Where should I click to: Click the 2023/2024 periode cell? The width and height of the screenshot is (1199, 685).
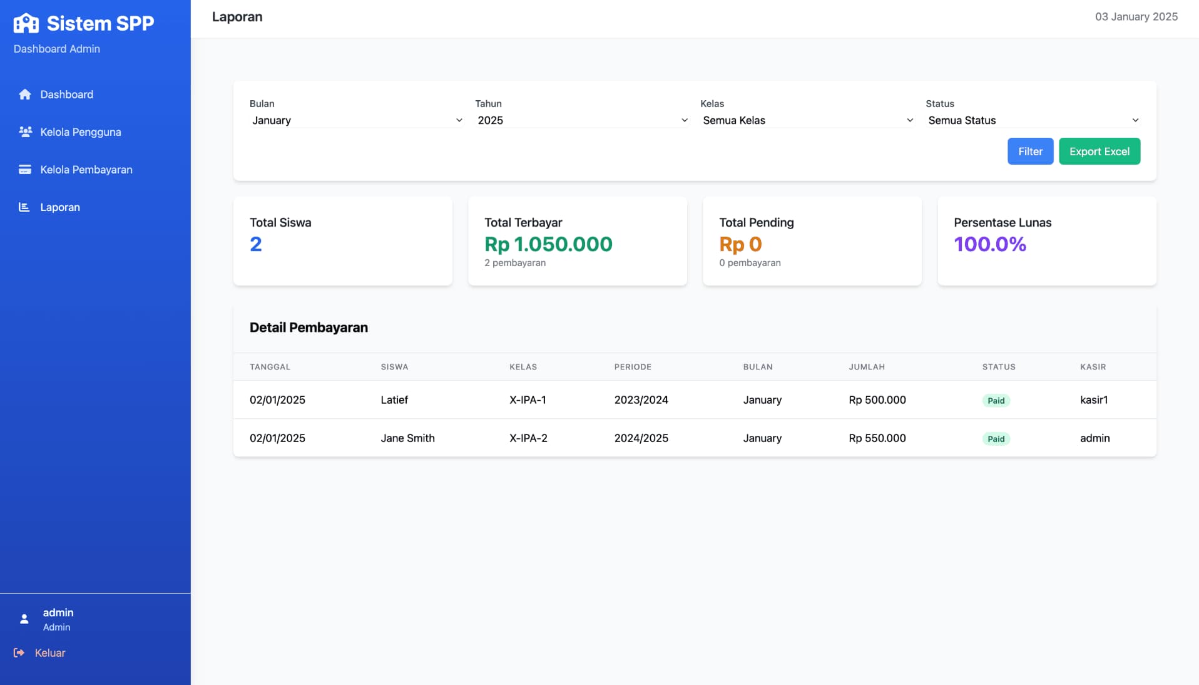[x=641, y=400]
